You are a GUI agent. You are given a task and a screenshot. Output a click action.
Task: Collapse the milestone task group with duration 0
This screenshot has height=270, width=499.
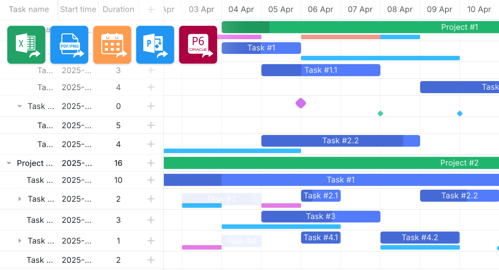tap(19, 106)
